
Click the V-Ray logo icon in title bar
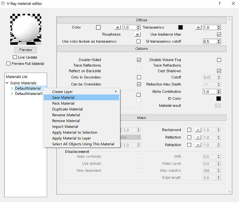[3, 4]
